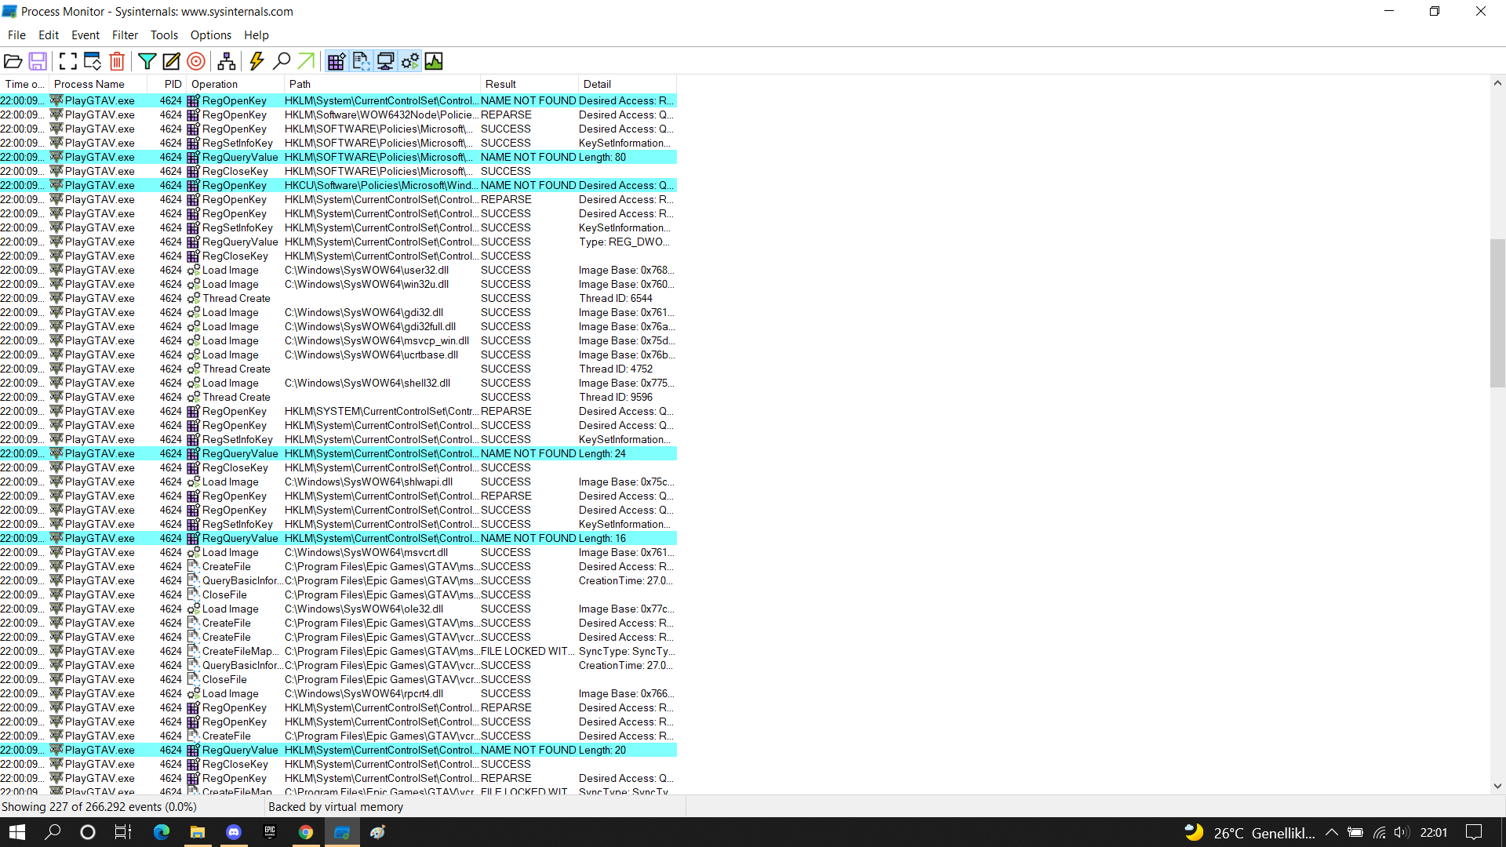The height and width of the screenshot is (847, 1506).
Task: Open the Filter menu
Action: click(x=125, y=35)
